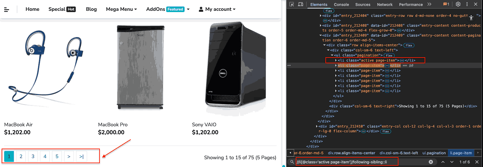The image size is (483, 167).
Task: Collapse the ul pagination node
Action: tap(332, 55)
